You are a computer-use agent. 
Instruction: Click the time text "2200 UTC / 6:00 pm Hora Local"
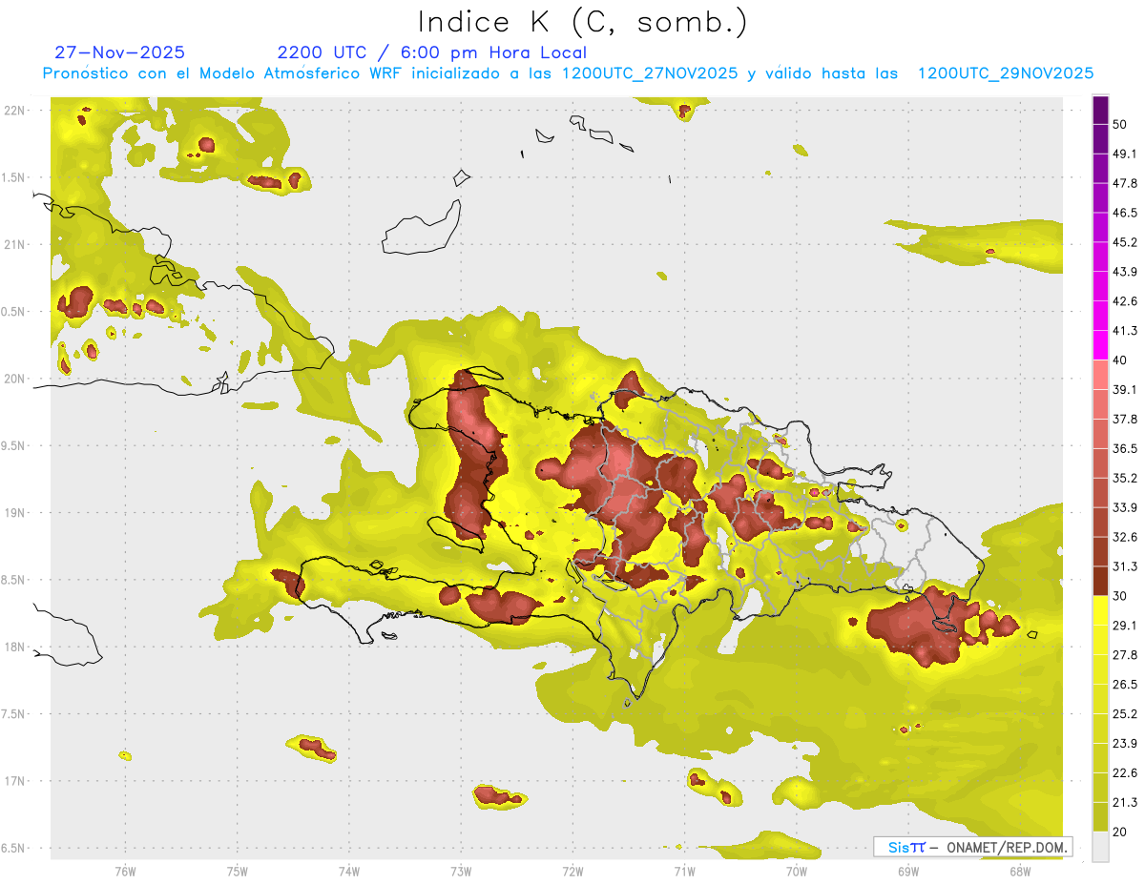pyautogui.click(x=432, y=52)
